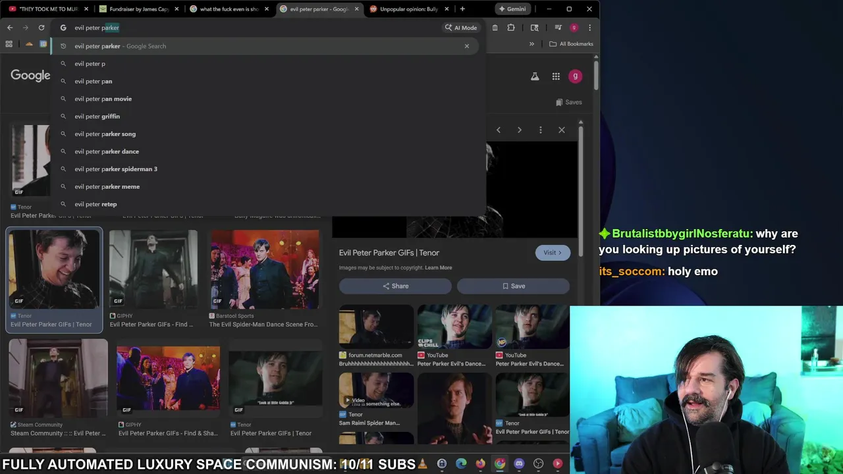Open Chrome three-dot menu
Screen dimensions: 843x474
589,28
